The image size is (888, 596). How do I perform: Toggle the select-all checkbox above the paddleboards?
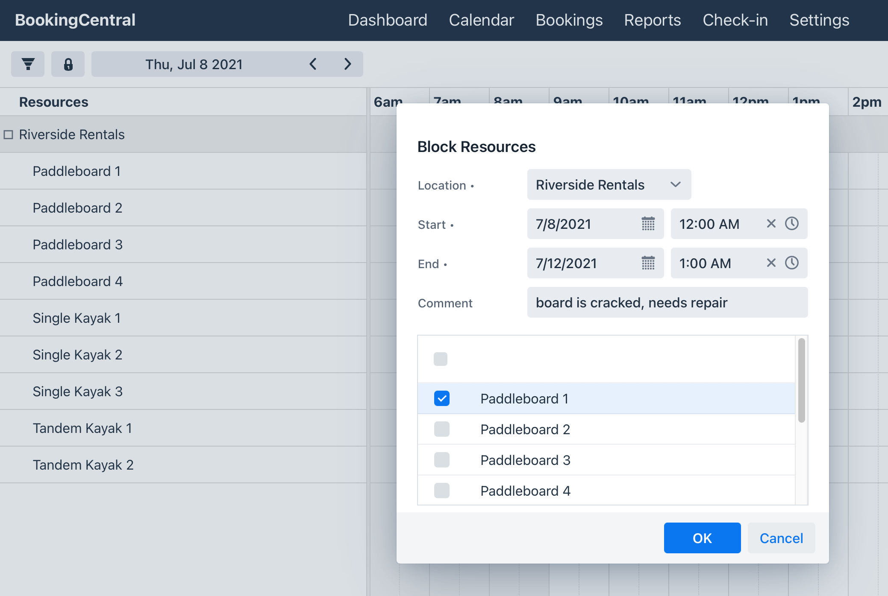coord(441,359)
